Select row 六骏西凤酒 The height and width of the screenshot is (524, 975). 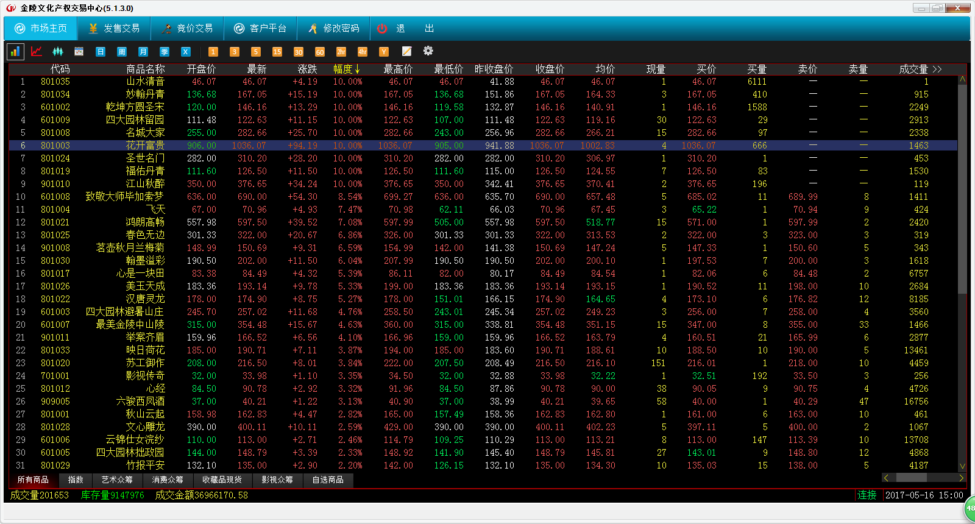click(x=483, y=402)
